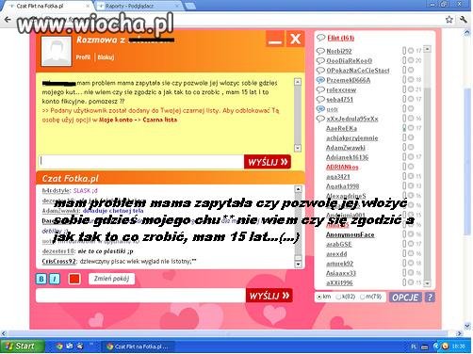Open blue chat bubble beside PrzemekD666A

320,80
